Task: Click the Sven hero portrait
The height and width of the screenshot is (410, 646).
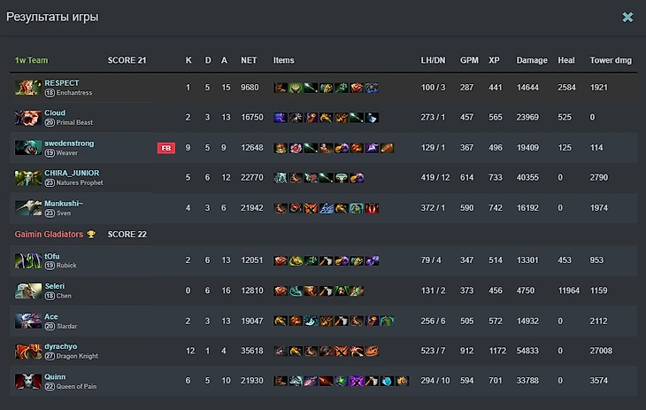Action: coord(28,208)
